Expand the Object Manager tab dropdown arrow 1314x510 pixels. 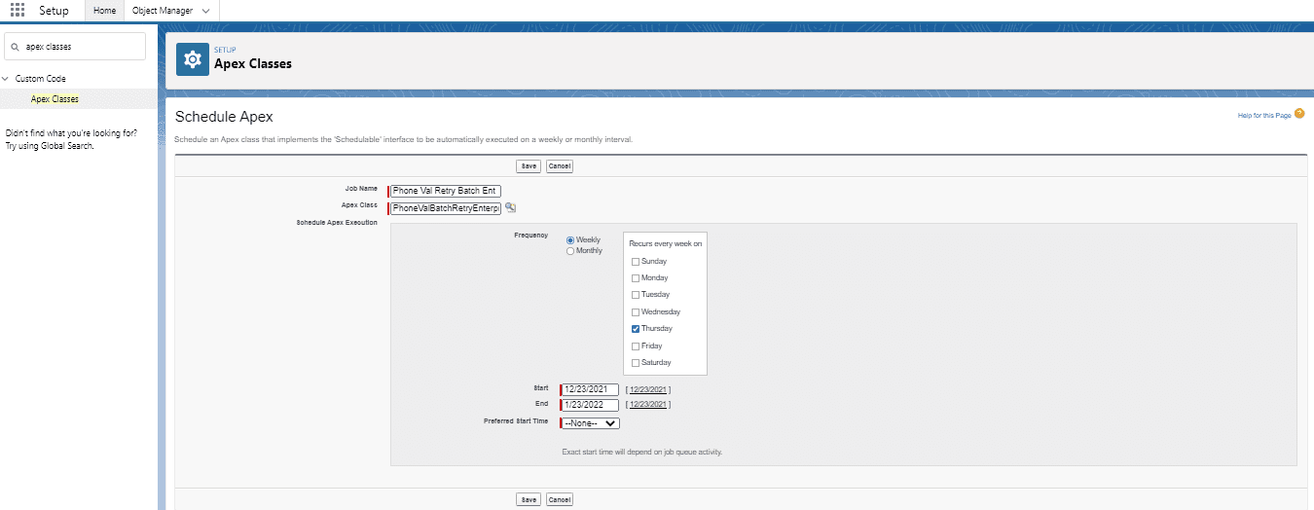coord(205,11)
